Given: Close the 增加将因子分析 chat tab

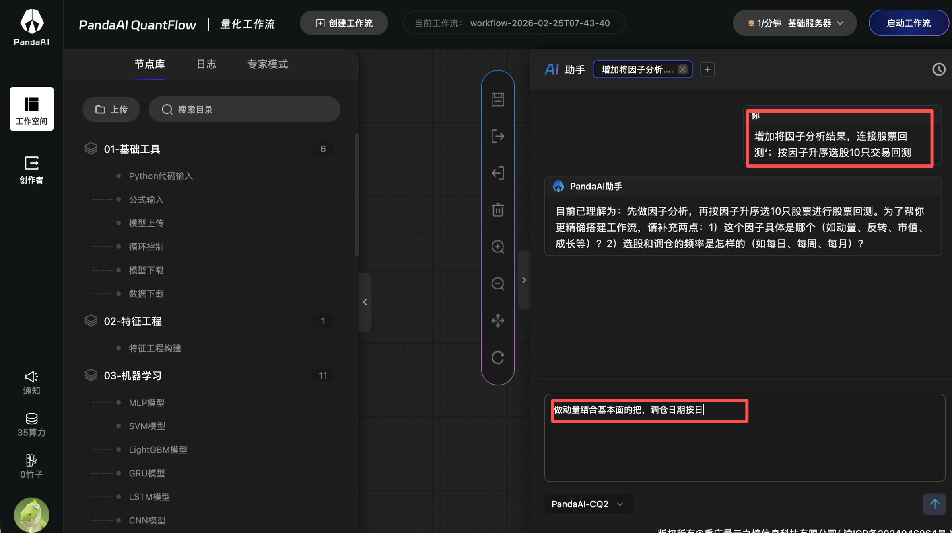Looking at the screenshot, I should coord(683,69).
